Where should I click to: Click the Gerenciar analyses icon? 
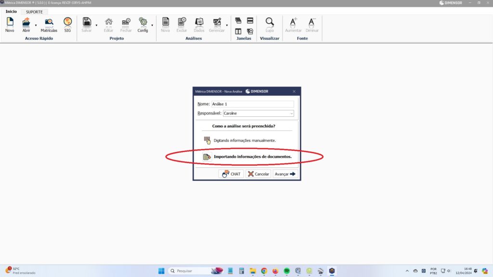click(217, 25)
